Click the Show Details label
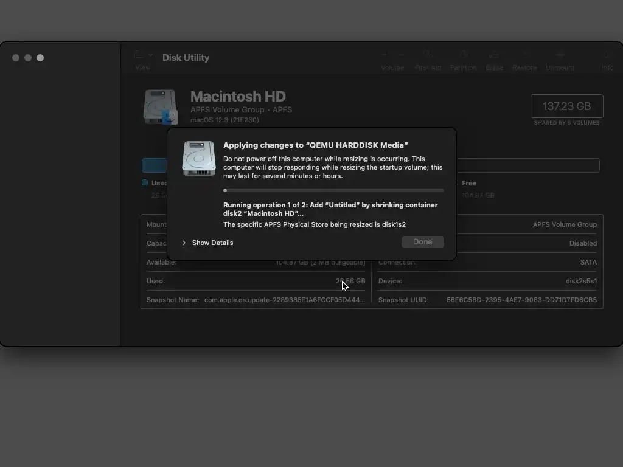Screen dimensions: 623x467 pos(212,243)
